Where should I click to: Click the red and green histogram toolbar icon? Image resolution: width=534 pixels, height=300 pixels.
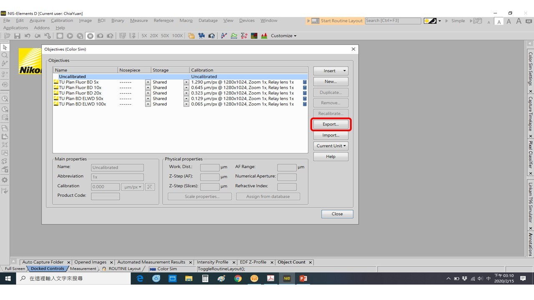264,36
